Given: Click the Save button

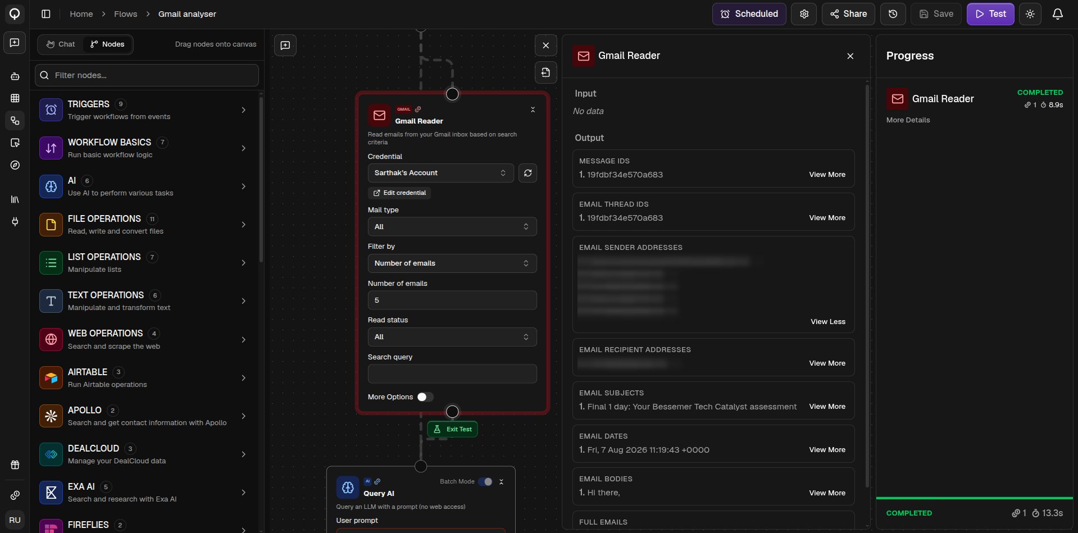Looking at the screenshot, I should pos(936,14).
